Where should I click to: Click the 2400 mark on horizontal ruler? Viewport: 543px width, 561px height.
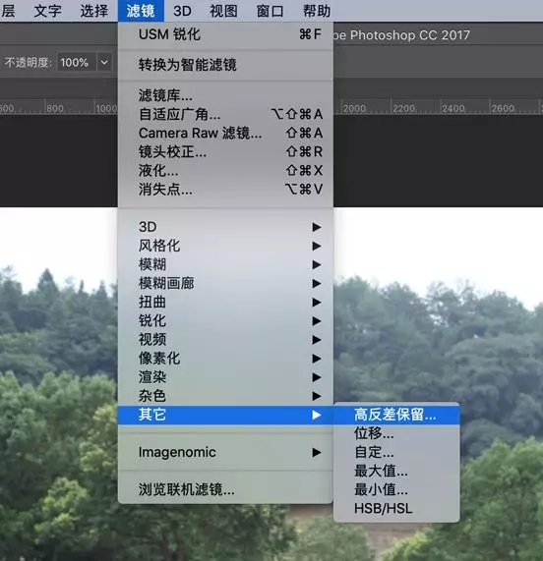453,108
